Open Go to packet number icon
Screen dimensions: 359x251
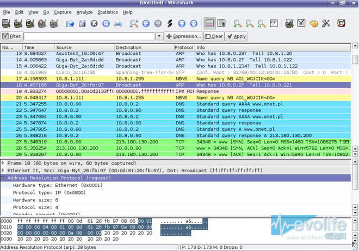170,23
